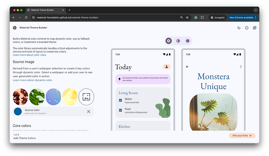269x156 pixels.
Task: Open the info icon in header
Action: 247,28
